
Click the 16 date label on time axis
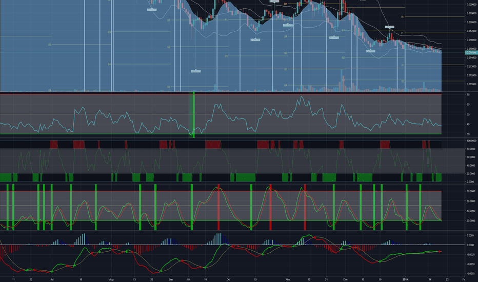tap(81, 279)
